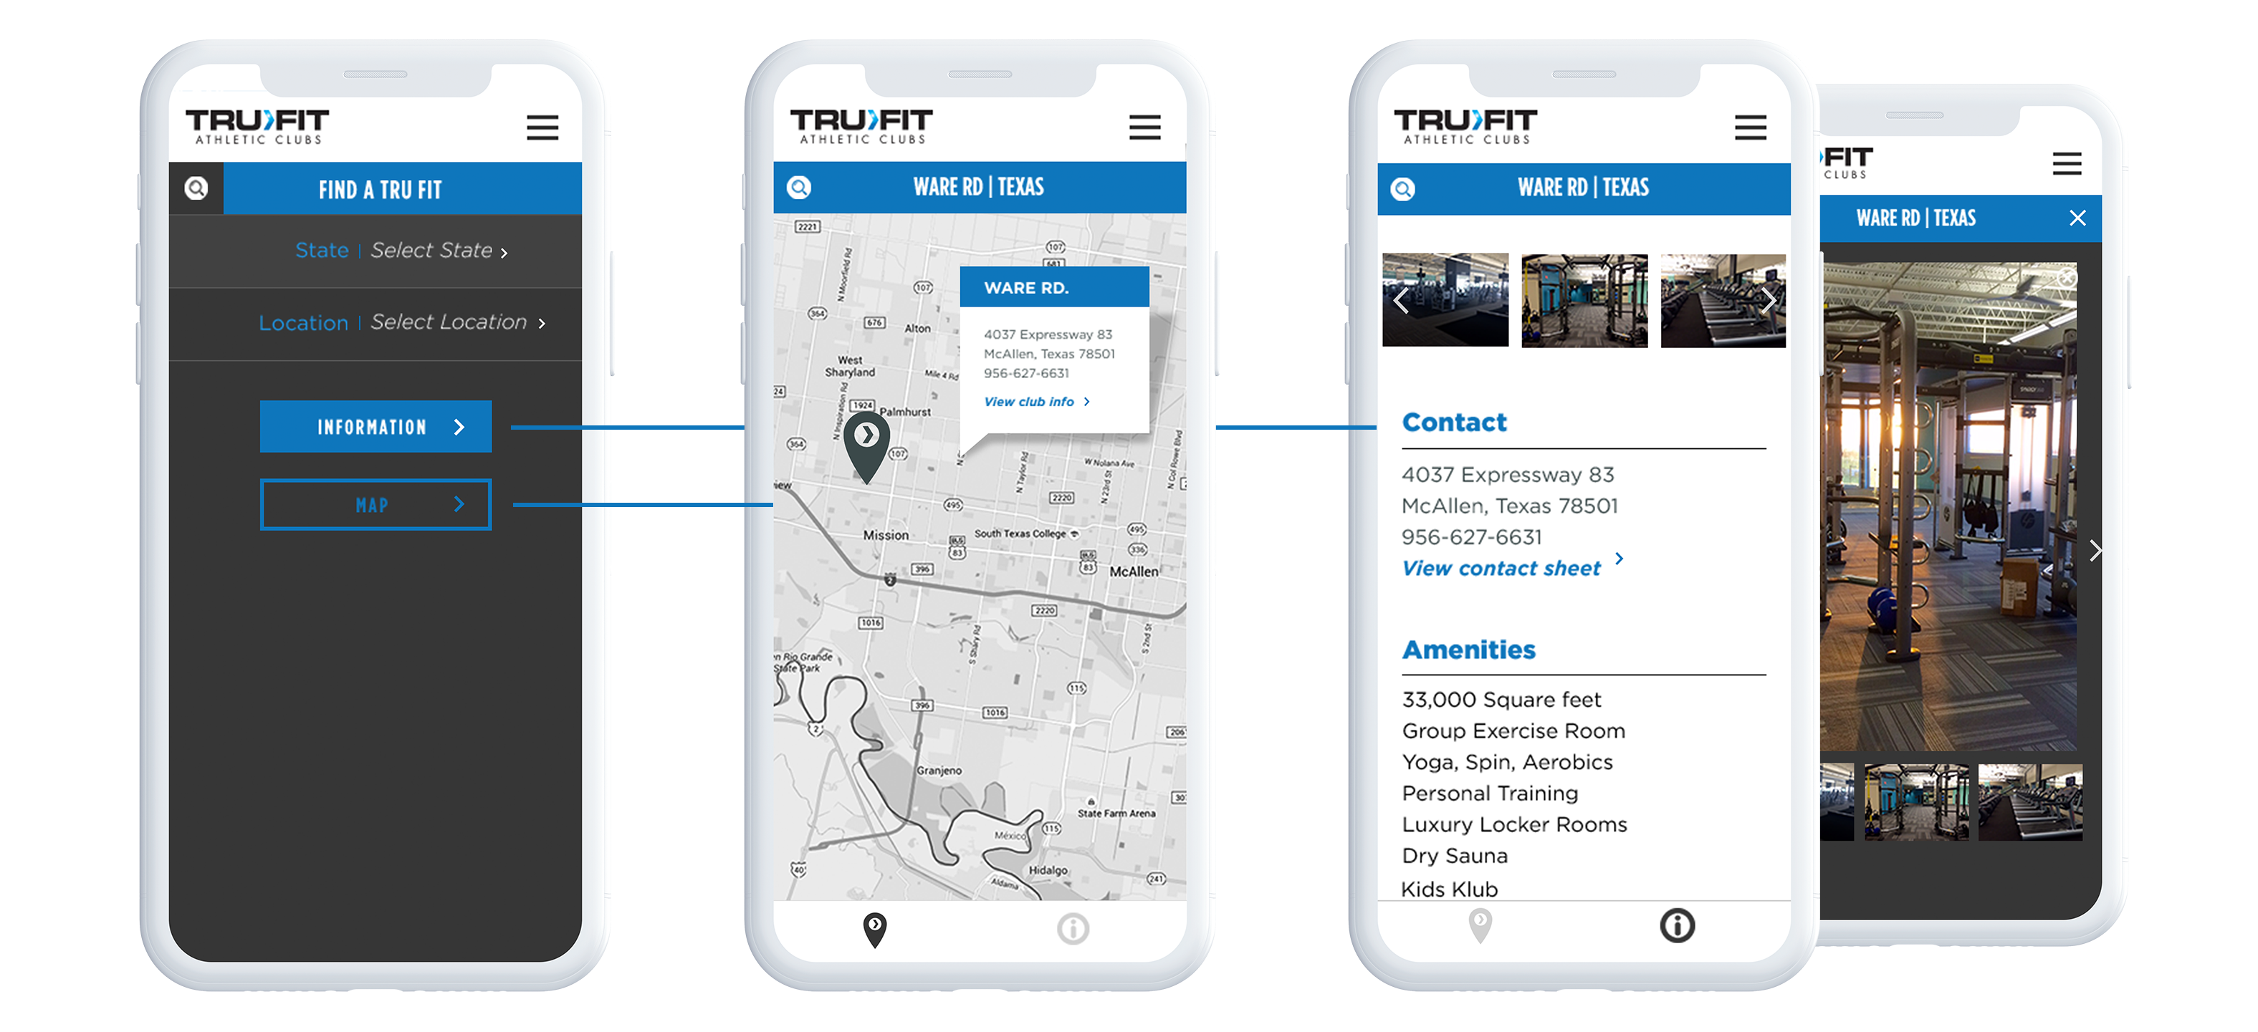The width and height of the screenshot is (2258, 1032).
Task: Click the INFORMATION button with arrow
Action: (x=379, y=426)
